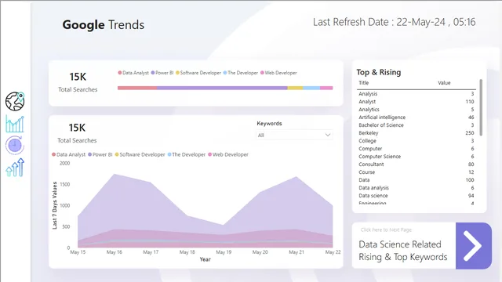Click Software Developer legend above area chart
The width and height of the screenshot is (502, 282).
(x=140, y=154)
